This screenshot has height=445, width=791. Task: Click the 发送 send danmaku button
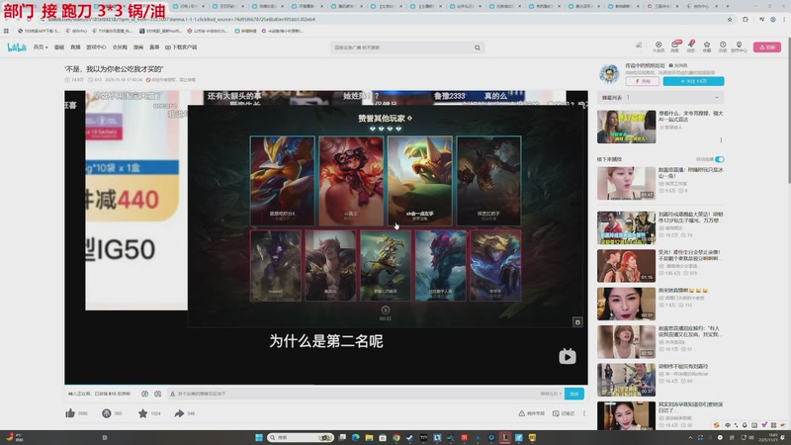(x=574, y=394)
